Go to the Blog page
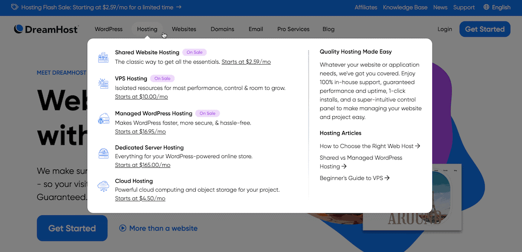522x252 pixels. (328, 30)
